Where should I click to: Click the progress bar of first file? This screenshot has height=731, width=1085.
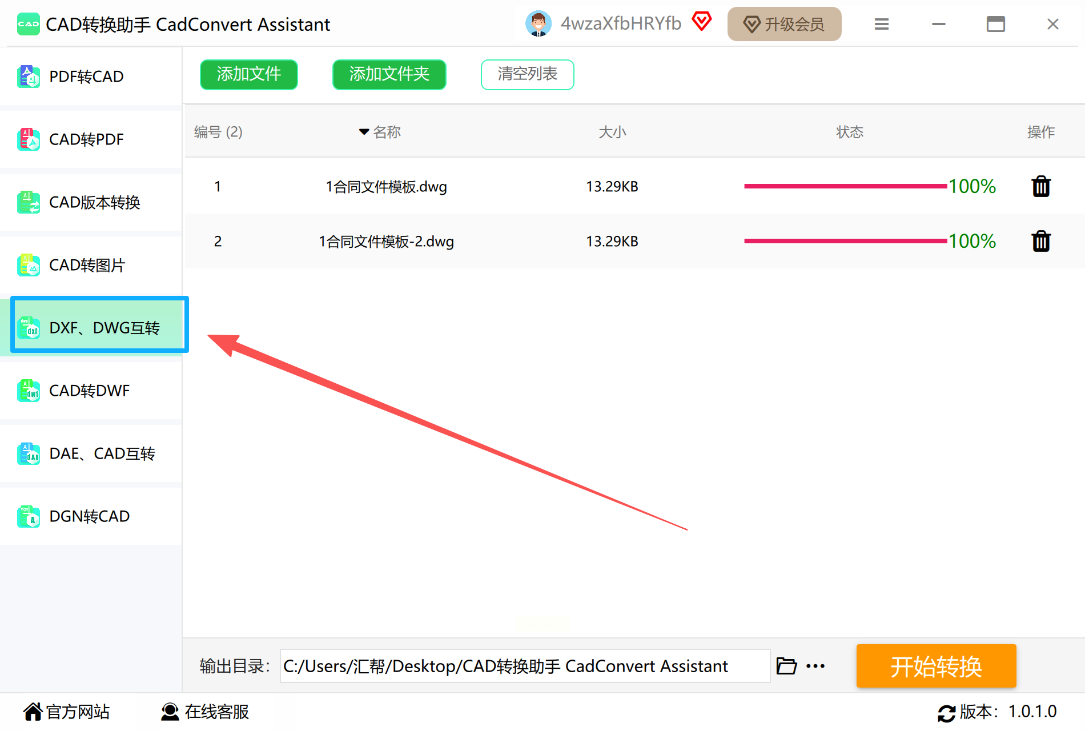[x=845, y=186]
